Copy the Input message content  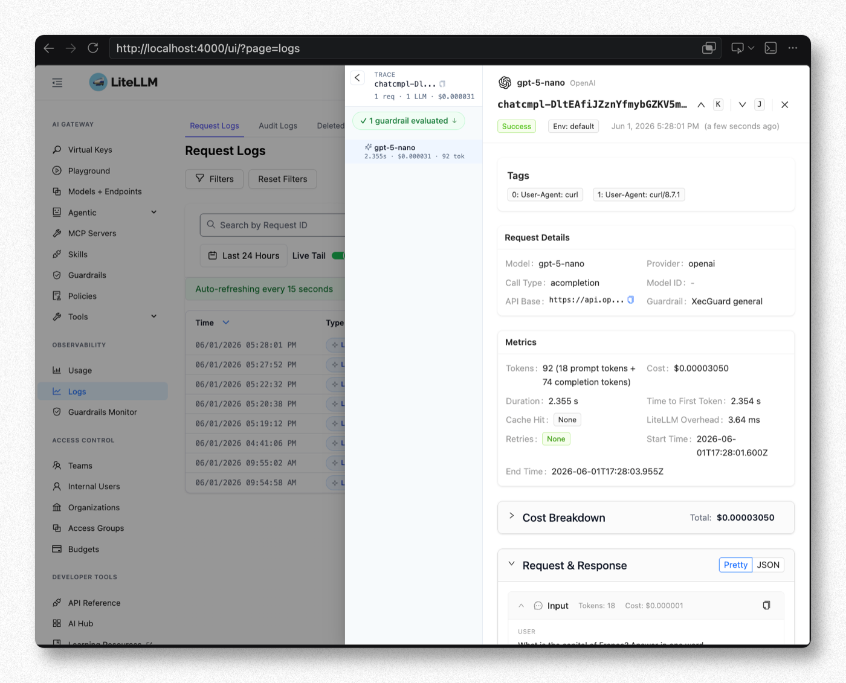coord(766,605)
